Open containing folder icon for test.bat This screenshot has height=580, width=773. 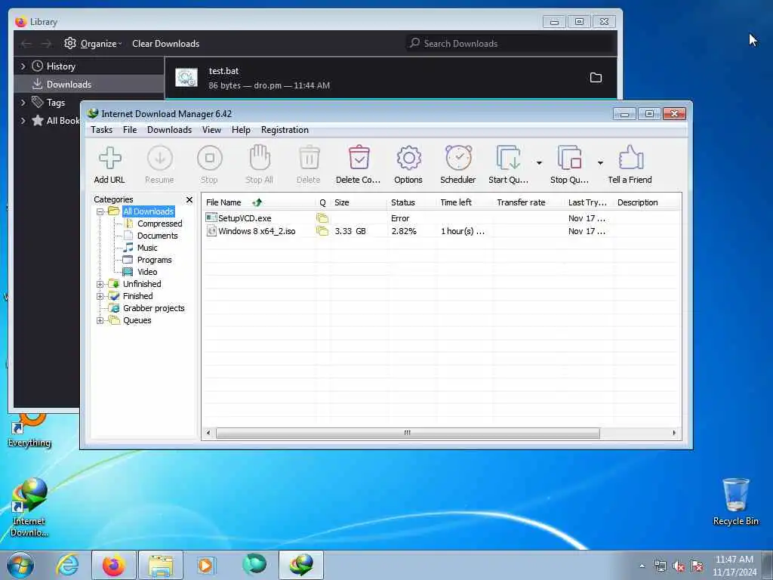point(596,78)
